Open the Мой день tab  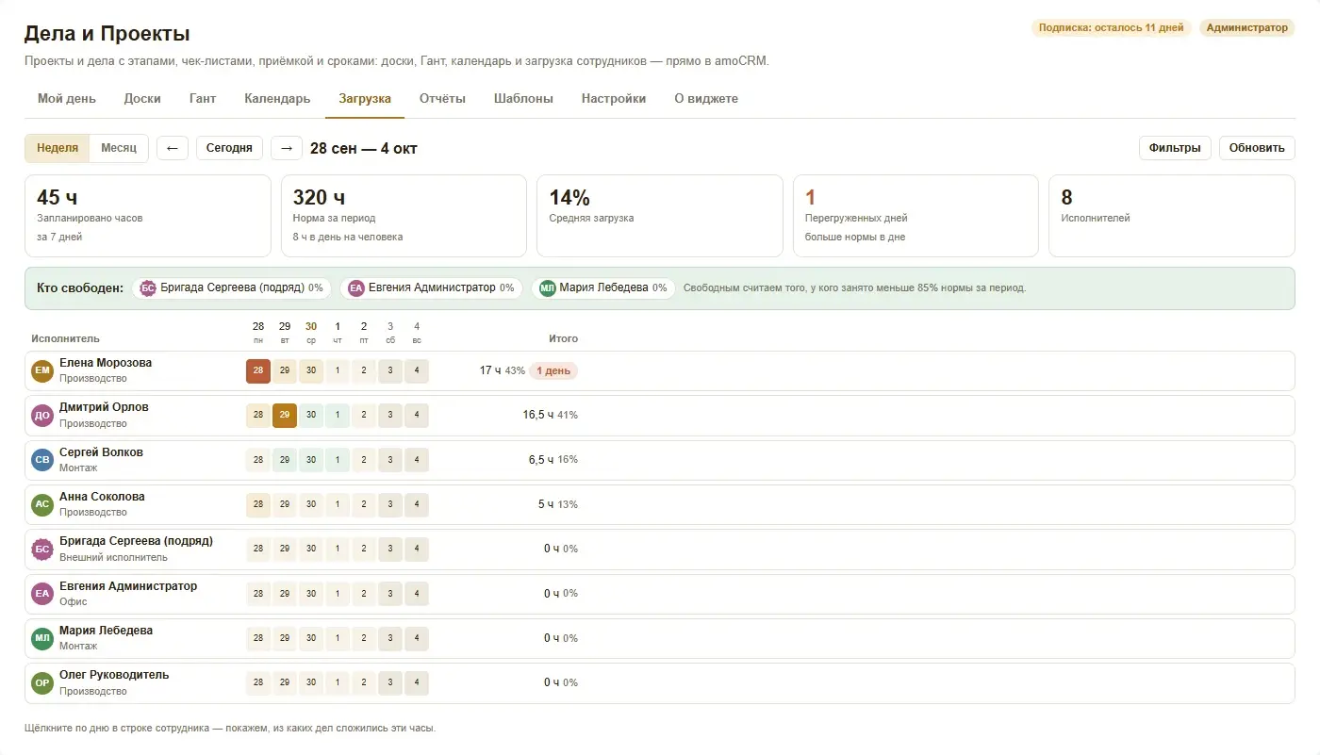tap(67, 98)
